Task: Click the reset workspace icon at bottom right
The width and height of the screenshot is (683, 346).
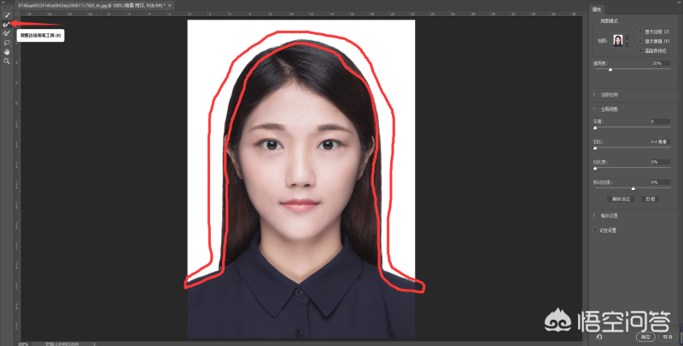Action: pyautogui.click(x=601, y=337)
